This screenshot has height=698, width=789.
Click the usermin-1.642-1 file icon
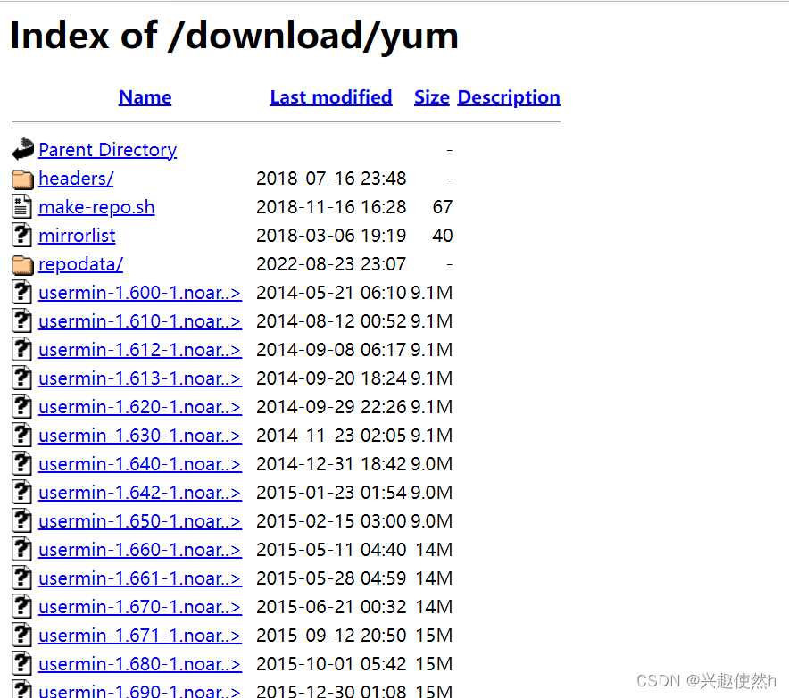click(x=21, y=492)
